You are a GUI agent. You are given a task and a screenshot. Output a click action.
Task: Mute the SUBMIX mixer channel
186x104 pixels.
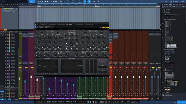coord(114,68)
